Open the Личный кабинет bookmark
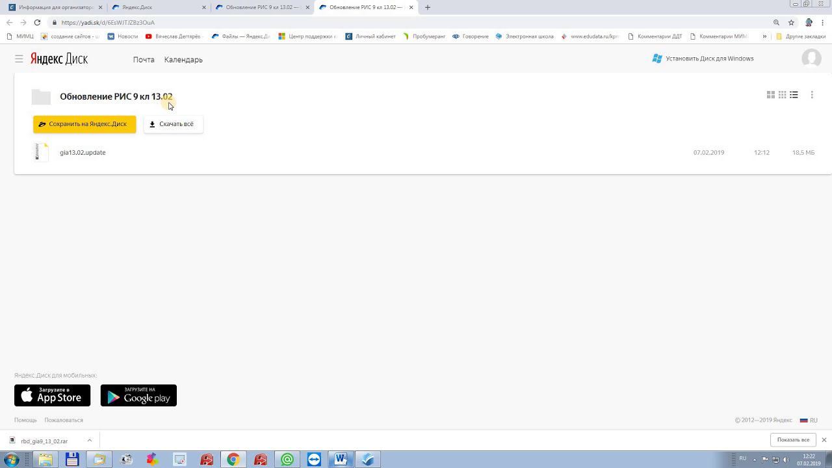This screenshot has height=468, width=832. coord(370,36)
